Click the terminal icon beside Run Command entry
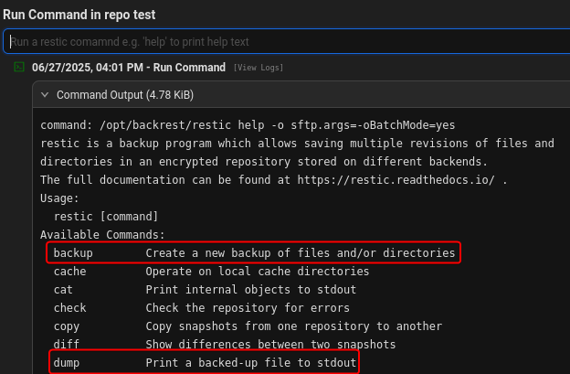 19,68
